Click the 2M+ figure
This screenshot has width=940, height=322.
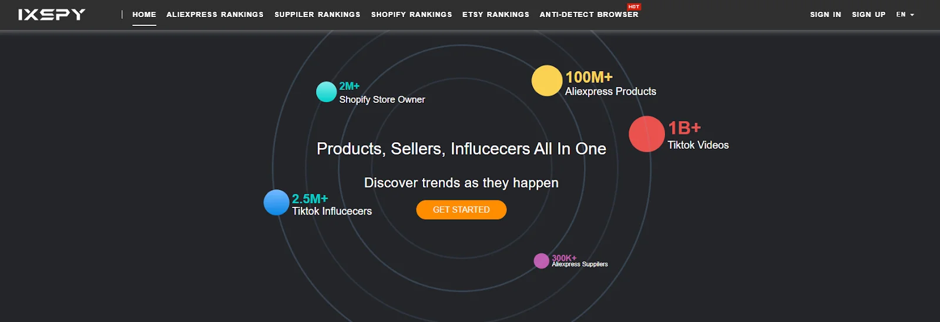pyautogui.click(x=349, y=86)
